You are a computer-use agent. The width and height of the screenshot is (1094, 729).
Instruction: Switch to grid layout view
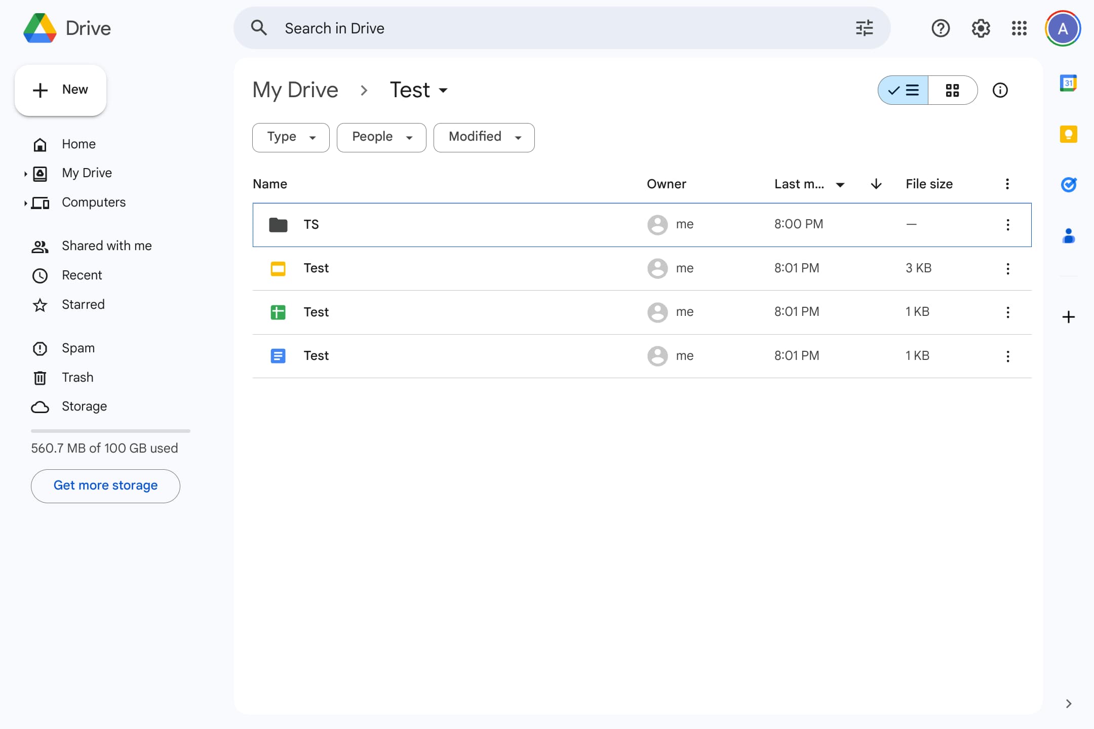click(952, 90)
